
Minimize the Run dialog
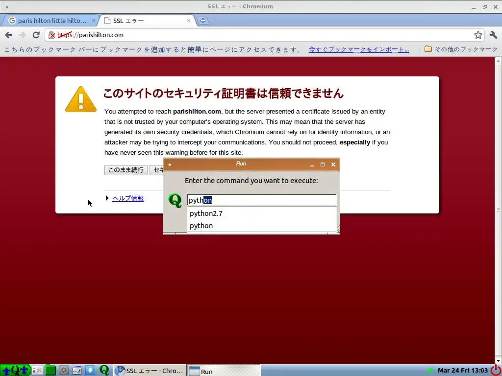[x=311, y=164]
